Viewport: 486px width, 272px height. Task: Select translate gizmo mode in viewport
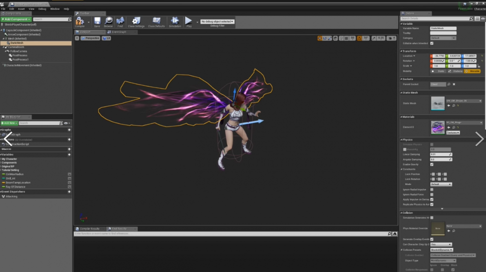pos(319,38)
